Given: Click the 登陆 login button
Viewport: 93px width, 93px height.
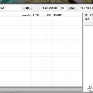Looking at the screenshot, I should 27,8.
